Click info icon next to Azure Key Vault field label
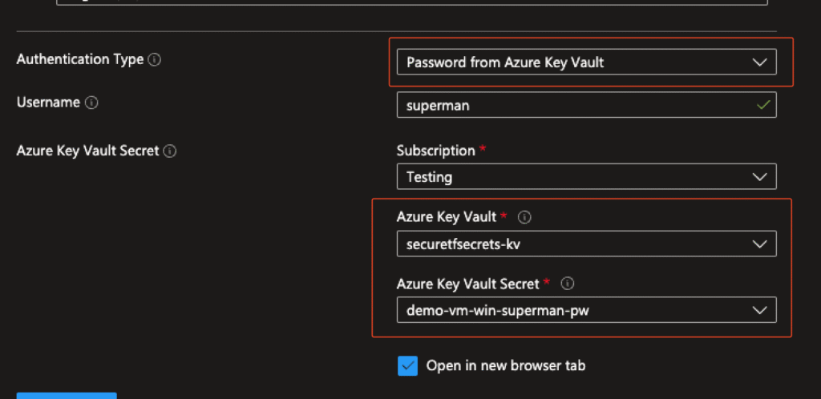Screen dimensions: 821x399 point(527,216)
